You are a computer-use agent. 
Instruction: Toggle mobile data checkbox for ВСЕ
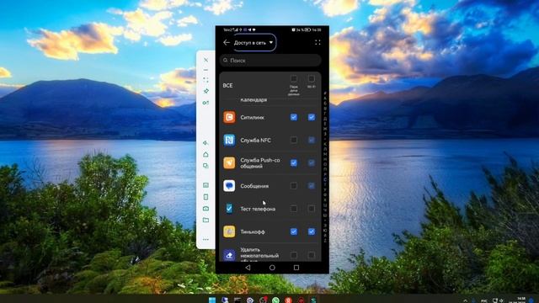click(x=294, y=78)
